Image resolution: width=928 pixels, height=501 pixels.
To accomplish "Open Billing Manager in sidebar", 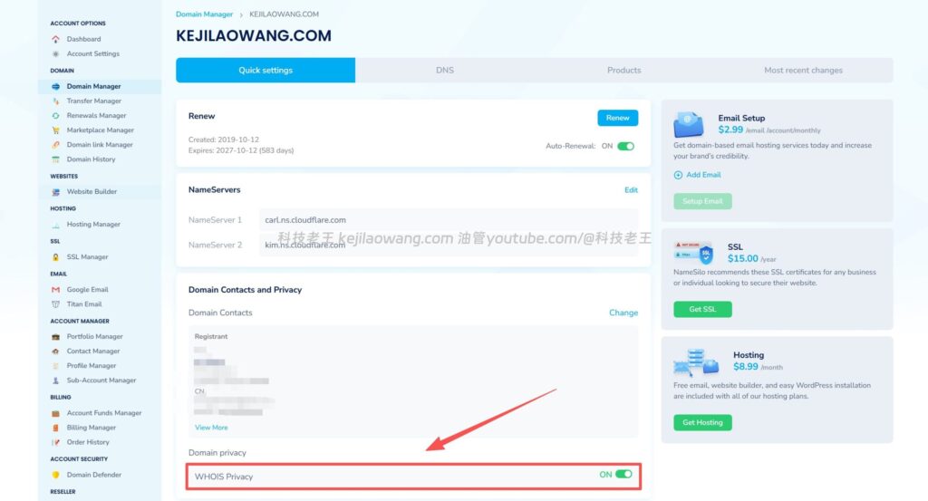I will tap(92, 428).
